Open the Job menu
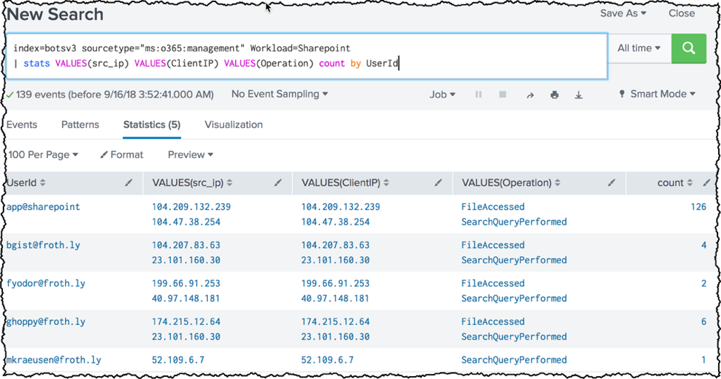This screenshot has height=379, width=721. [x=442, y=95]
